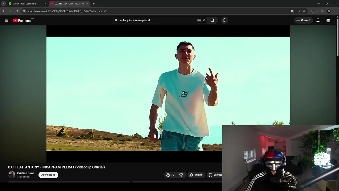Screen dimensions: 339x191
Task: Open Cristian Dima channel link
Action: tap(26, 173)
